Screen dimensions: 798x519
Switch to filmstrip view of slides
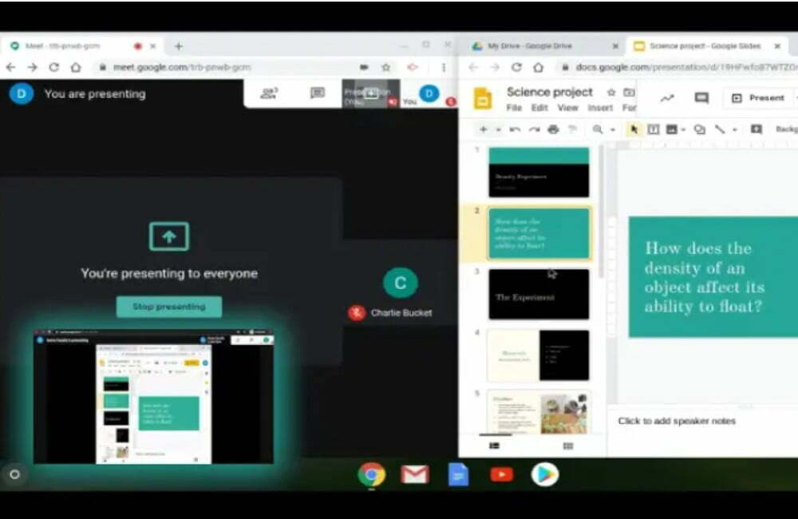[494, 446]
